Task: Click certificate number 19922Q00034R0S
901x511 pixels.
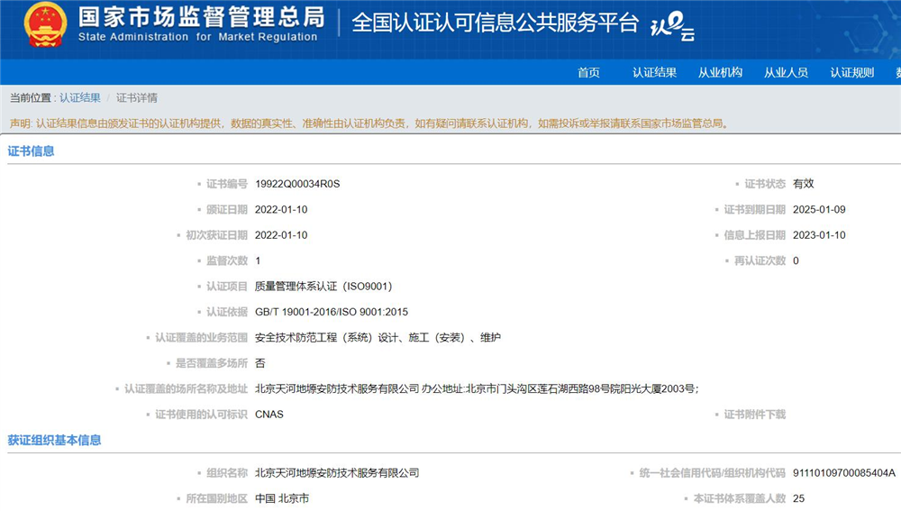Action: coord(297,184)
